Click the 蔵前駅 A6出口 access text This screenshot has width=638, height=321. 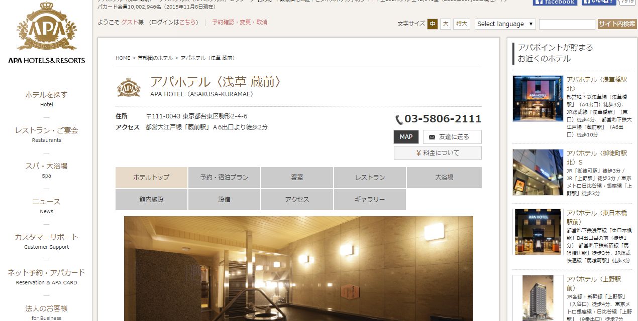pos(206,127)
